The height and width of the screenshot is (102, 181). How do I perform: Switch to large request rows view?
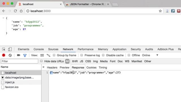[x=42, y=55]
